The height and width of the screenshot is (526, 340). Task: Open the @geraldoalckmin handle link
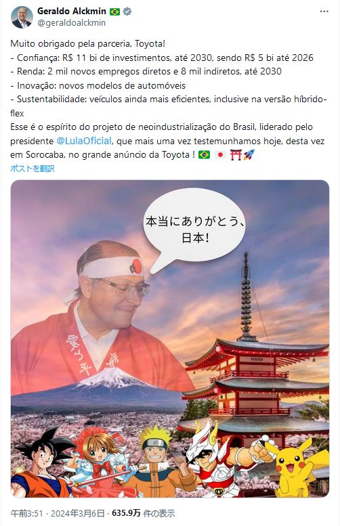[x=72, y=23]
